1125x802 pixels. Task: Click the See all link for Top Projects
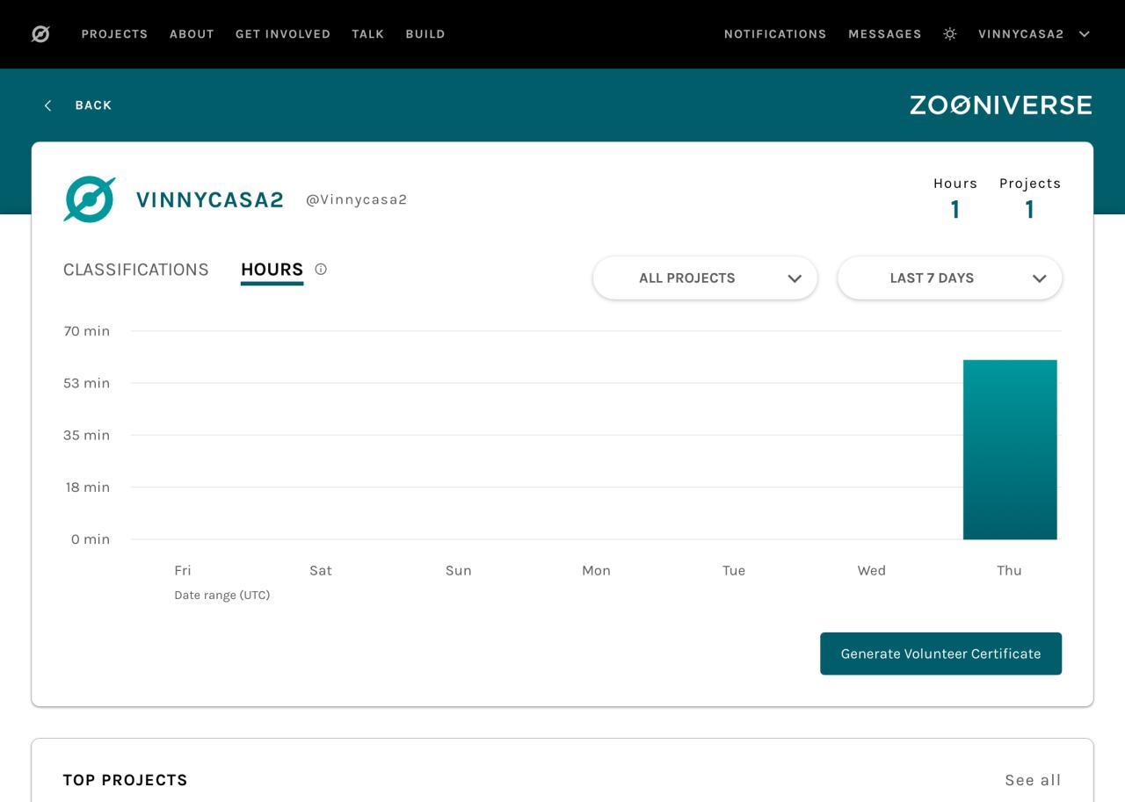1033,780
